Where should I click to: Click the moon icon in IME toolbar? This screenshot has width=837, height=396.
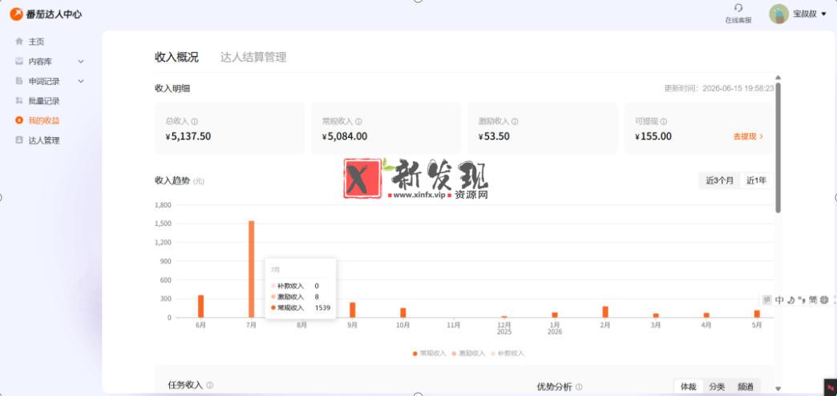point(791,300)
